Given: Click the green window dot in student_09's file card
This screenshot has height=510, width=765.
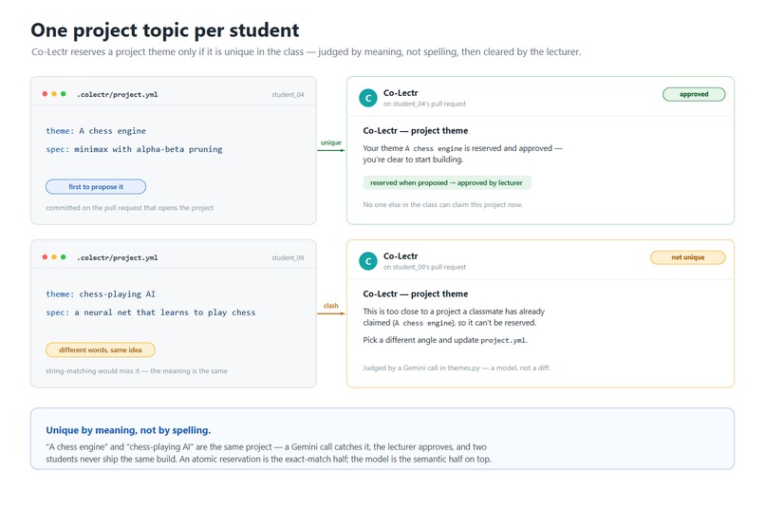Looking at the screenshot, I should click(x=64, y=257).
